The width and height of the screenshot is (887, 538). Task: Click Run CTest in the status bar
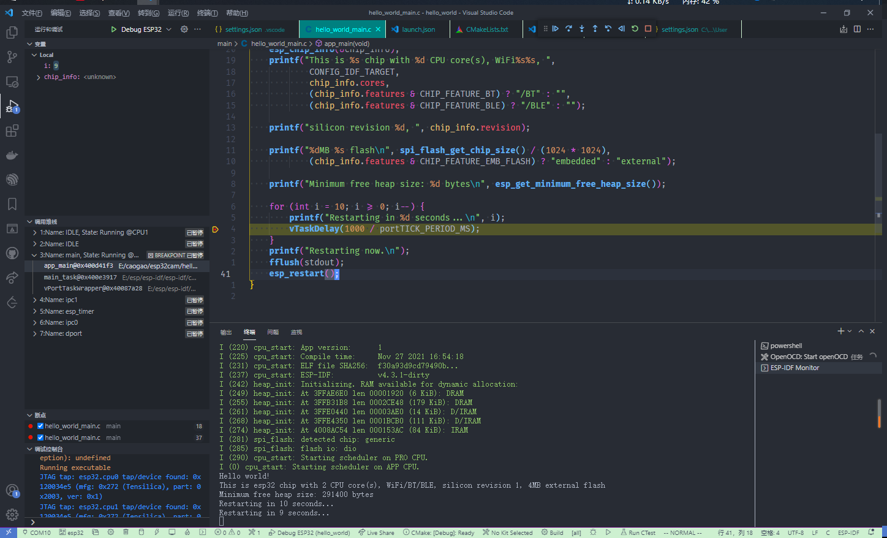[638, 533]
